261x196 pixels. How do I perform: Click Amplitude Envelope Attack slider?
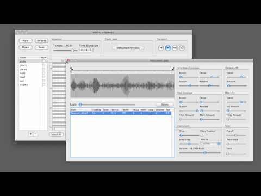[189, 77]
